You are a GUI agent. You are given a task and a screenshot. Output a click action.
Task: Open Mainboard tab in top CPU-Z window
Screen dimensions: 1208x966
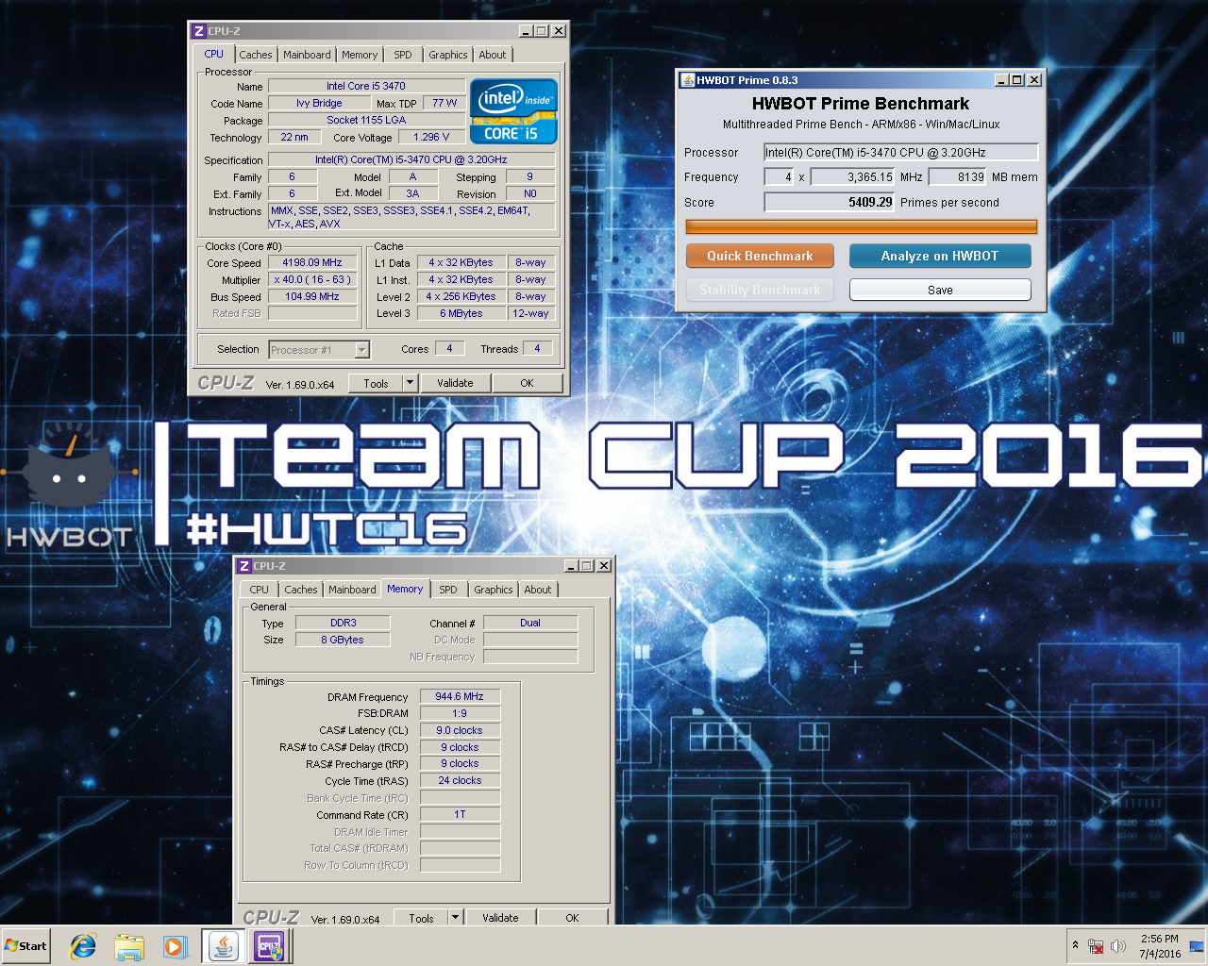click(x=307, y=55)
